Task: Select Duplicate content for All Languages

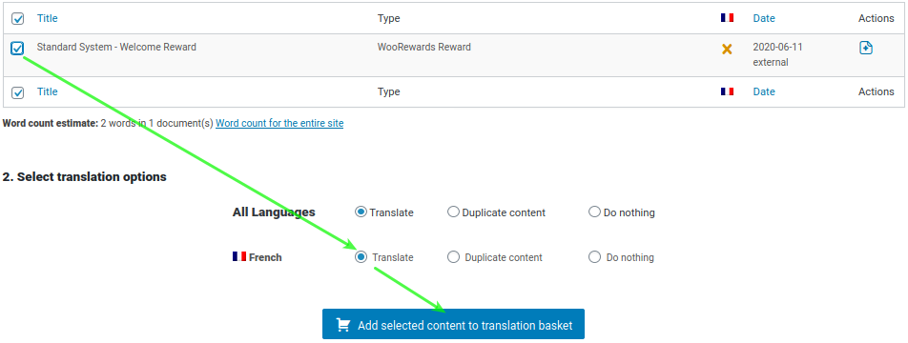Action: point(453,212)
